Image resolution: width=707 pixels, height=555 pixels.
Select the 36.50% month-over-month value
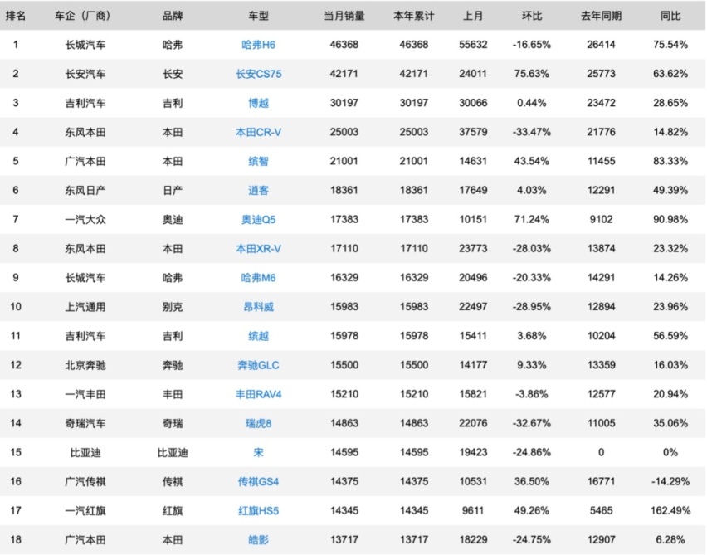point(532,481)
